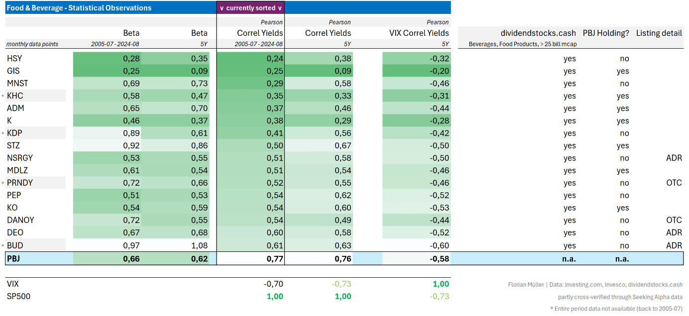Select the 'currently sorted' purple header
689x316 pixels.
tap(251, 8)
